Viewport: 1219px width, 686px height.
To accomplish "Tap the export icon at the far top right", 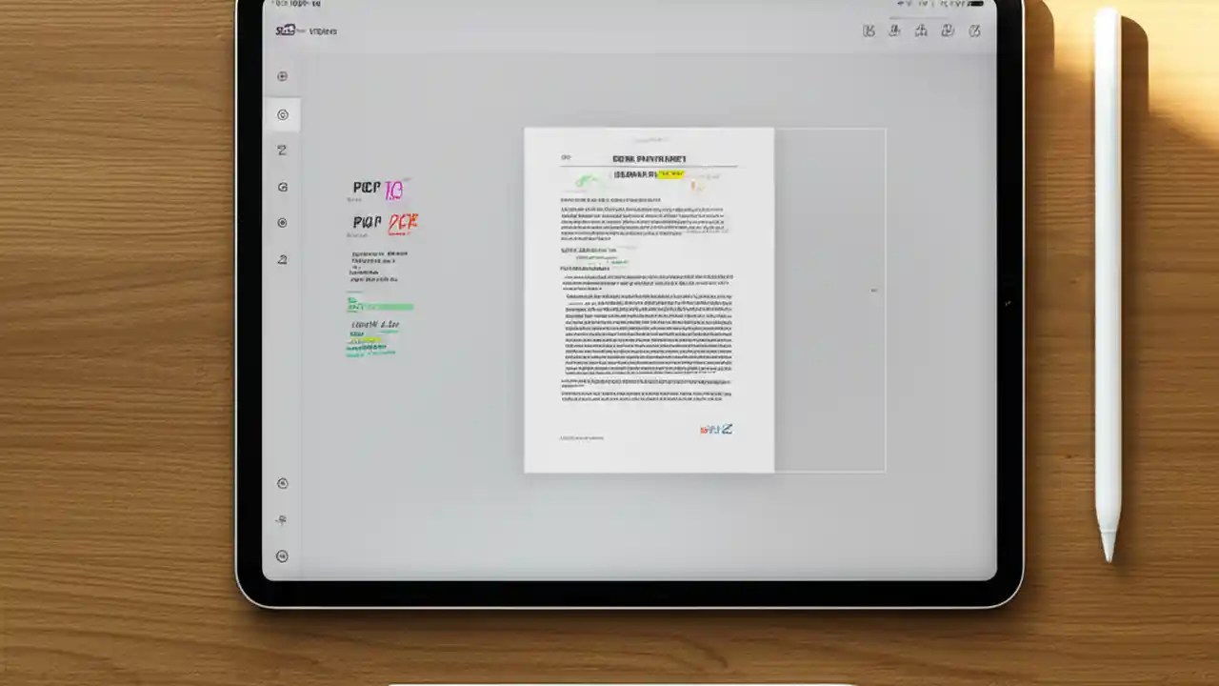I will coord(974,30).
